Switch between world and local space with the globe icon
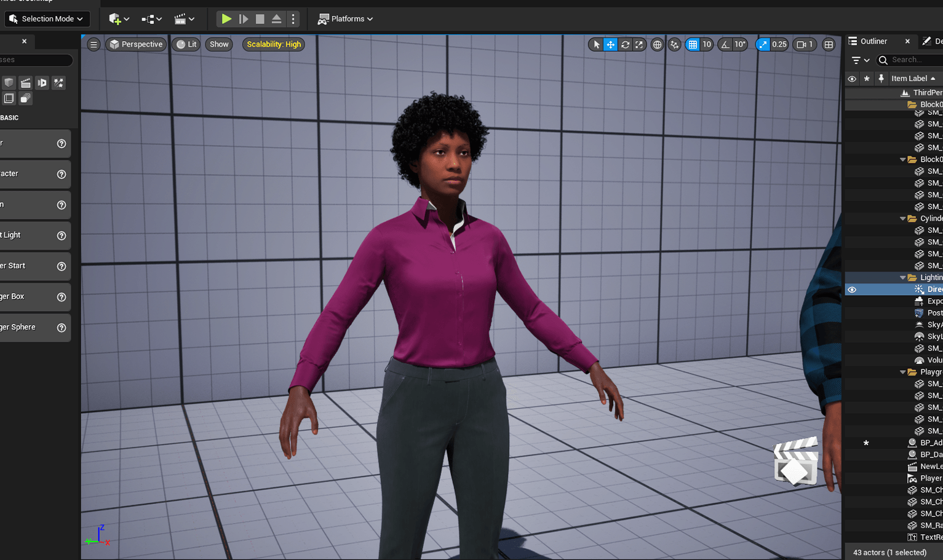 click(657, 44)
